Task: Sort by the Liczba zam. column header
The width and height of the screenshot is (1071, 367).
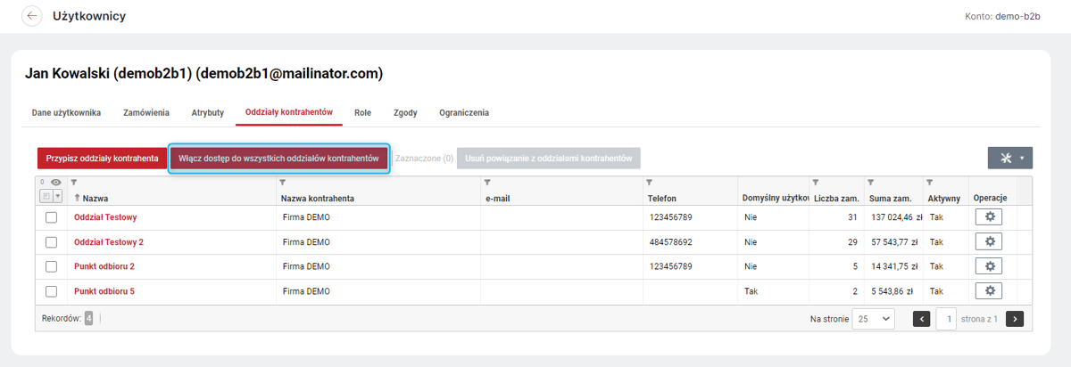Action: (x=836, y=198)
